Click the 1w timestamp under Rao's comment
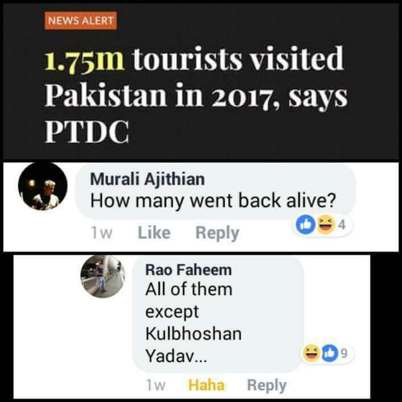 [156, 385]
